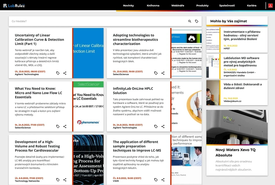Click 'Mohlo by Vás zajímat' heading
Viewport: 275px width, 185px height.
[x=228, y=21]
